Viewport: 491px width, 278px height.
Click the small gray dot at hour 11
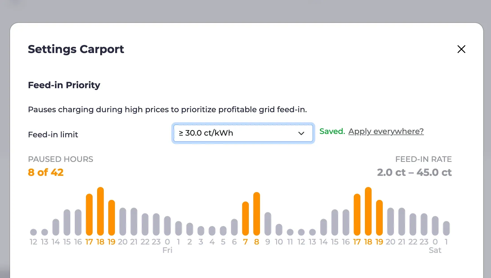click(290, 232)
